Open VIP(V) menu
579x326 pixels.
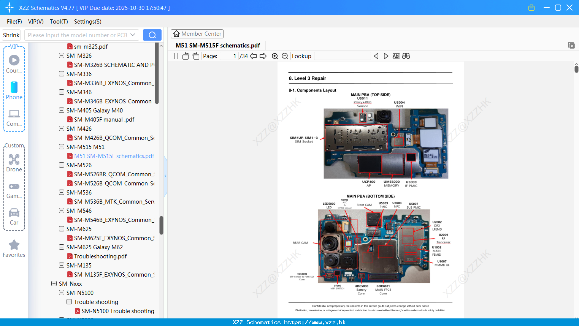(36, 22)
